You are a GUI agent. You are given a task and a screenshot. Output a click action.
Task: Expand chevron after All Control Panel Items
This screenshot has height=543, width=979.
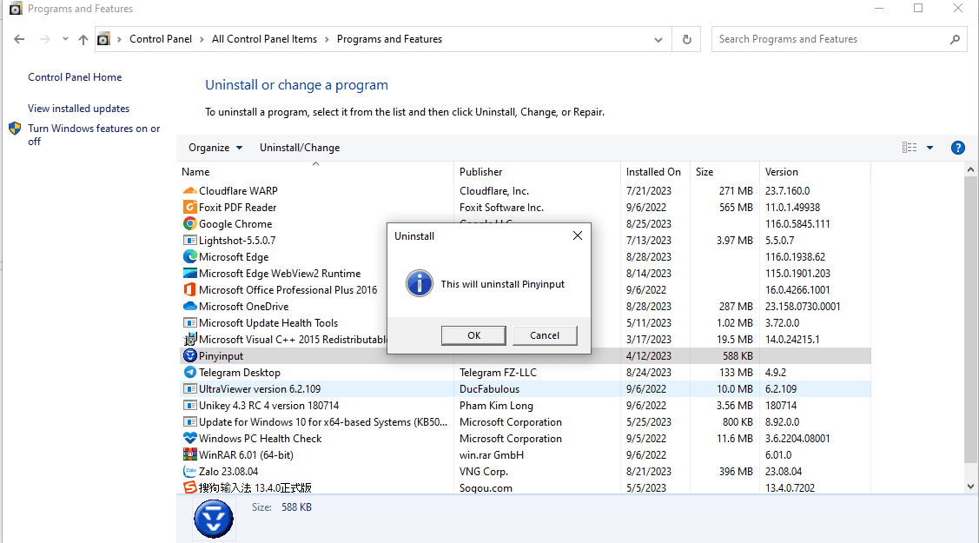pyautogui.click(x=327, y=39)
